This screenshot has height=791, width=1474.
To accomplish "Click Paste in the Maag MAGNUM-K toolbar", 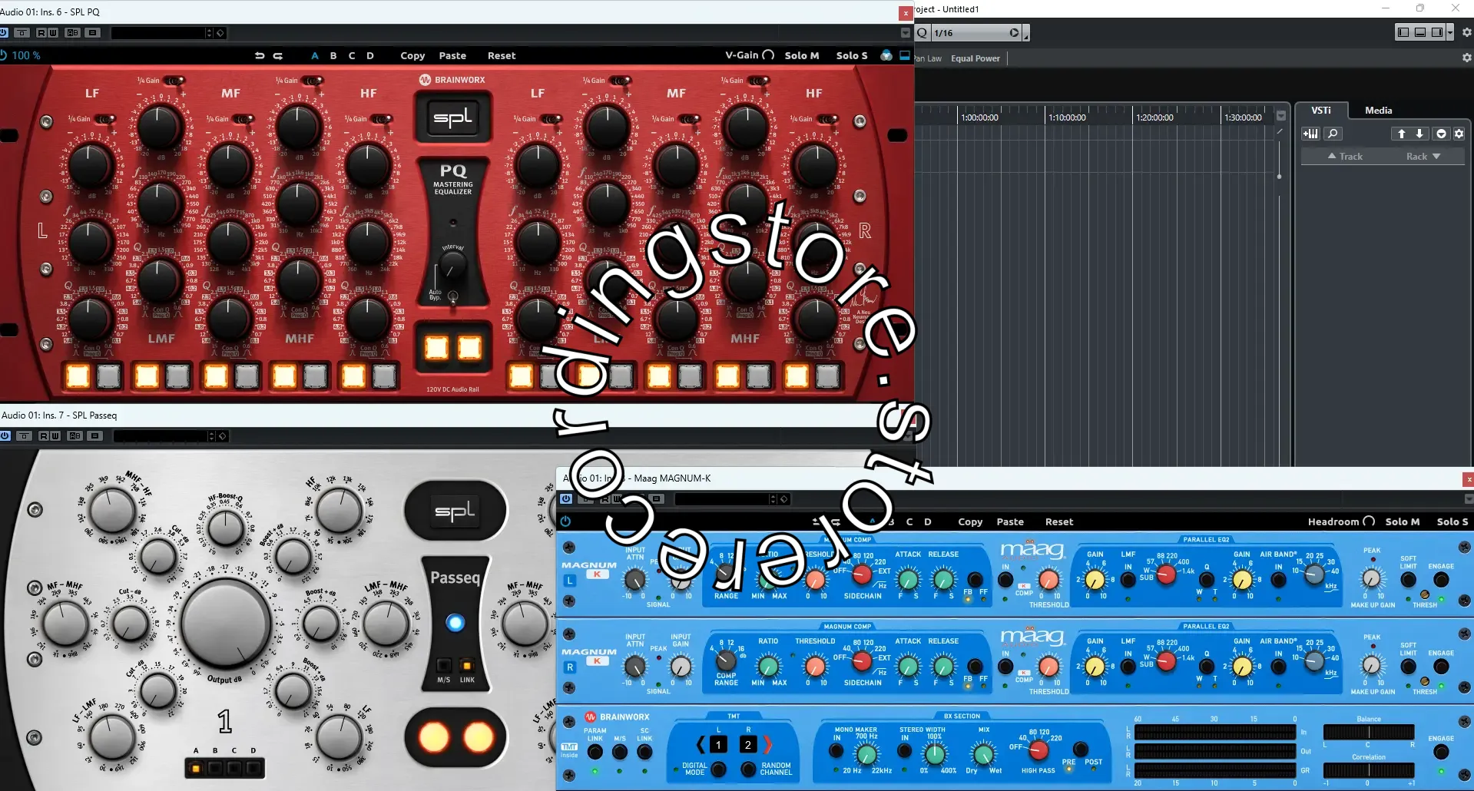I will (x=1010, y=522).
